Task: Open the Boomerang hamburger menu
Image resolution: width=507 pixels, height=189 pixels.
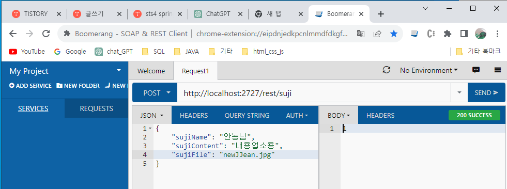Action: coord(498,70)
